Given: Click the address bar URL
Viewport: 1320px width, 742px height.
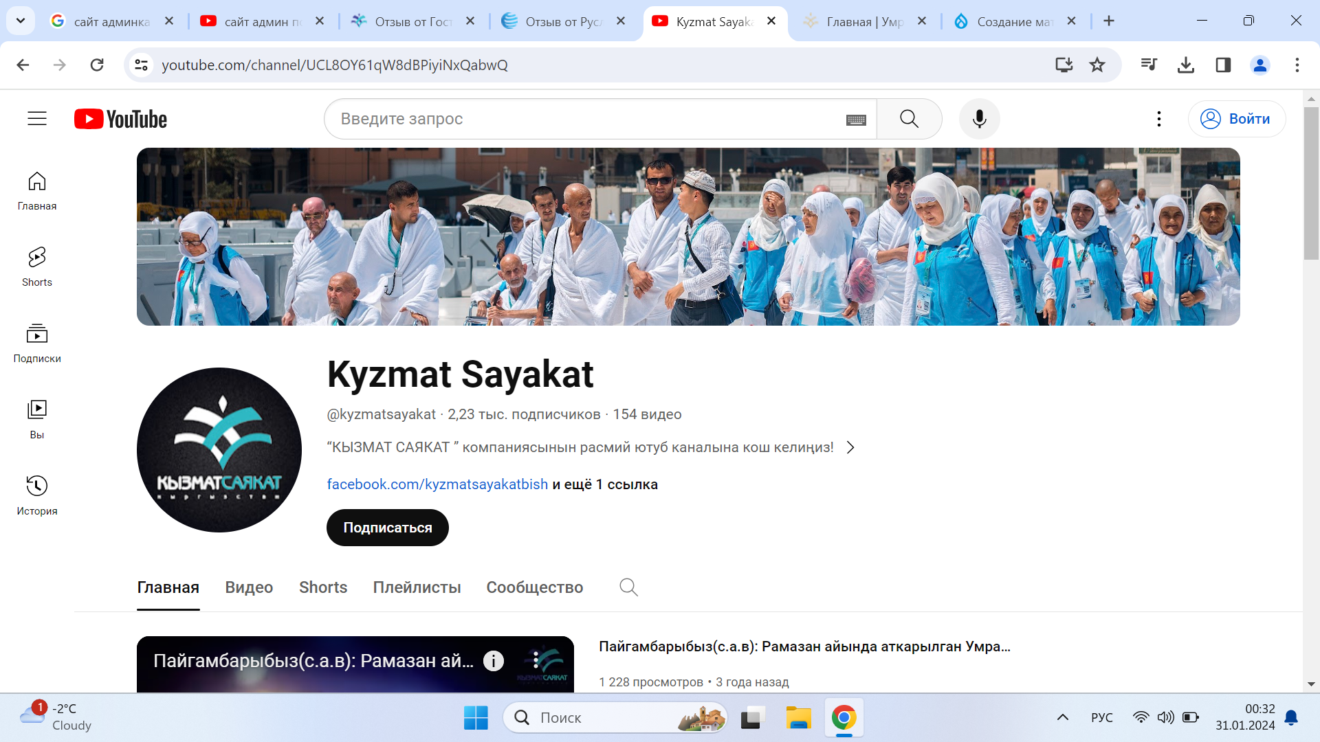Looking at the screenshot, I should tap(335, 65).
